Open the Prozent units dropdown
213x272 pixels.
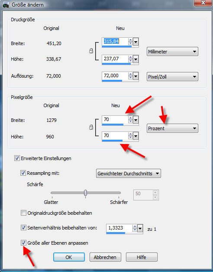(x=172, y=128)
